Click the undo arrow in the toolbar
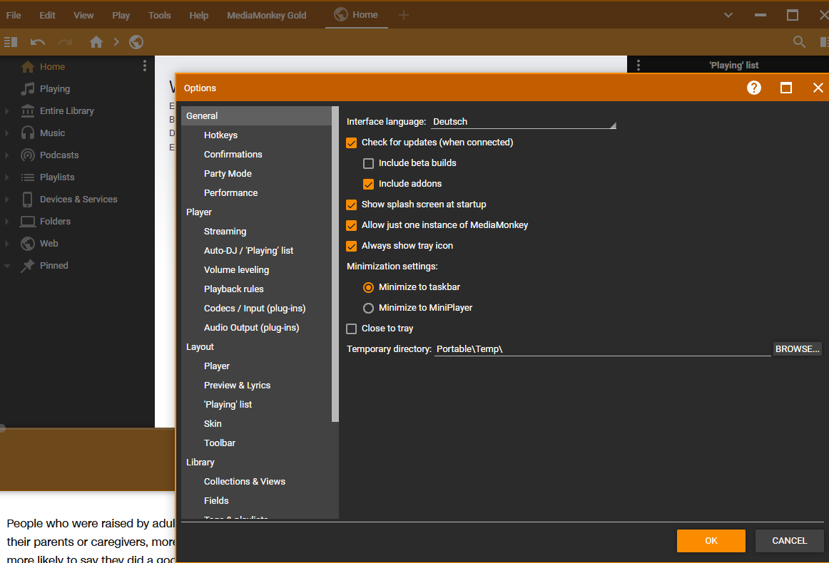Viewport: 829px width, 563px height. tap(38, 42)
